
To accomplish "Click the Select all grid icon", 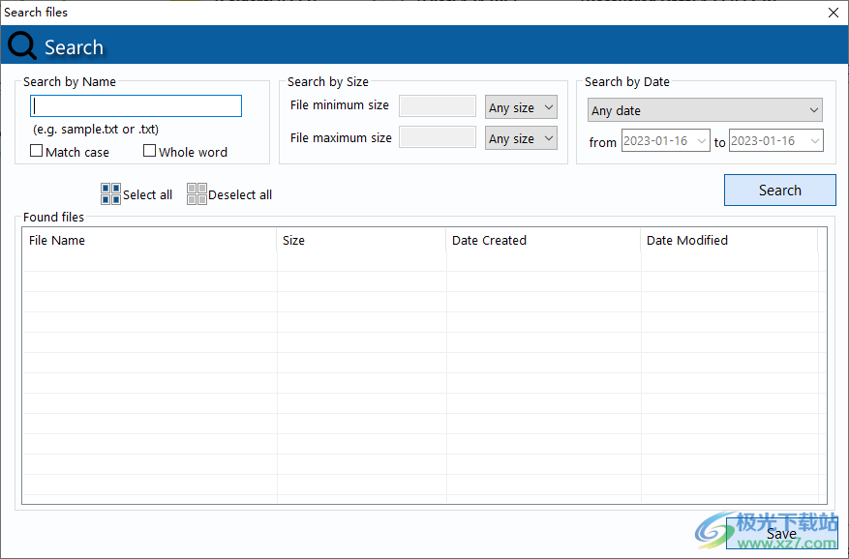I will pos(109,193).
